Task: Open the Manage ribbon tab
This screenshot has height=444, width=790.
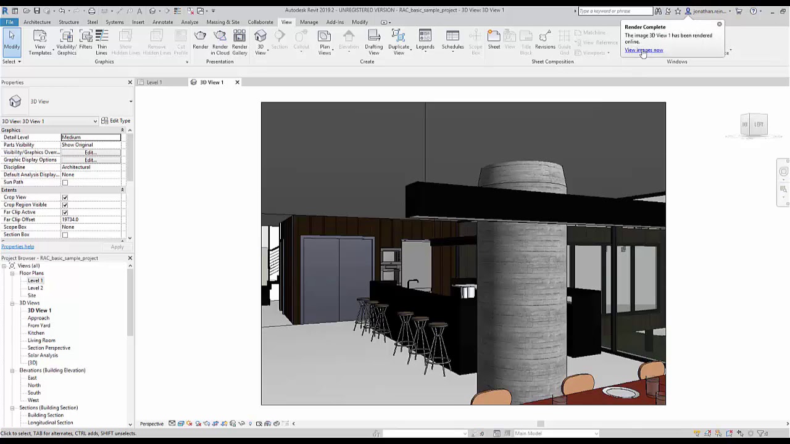Action: click(309, 22)
